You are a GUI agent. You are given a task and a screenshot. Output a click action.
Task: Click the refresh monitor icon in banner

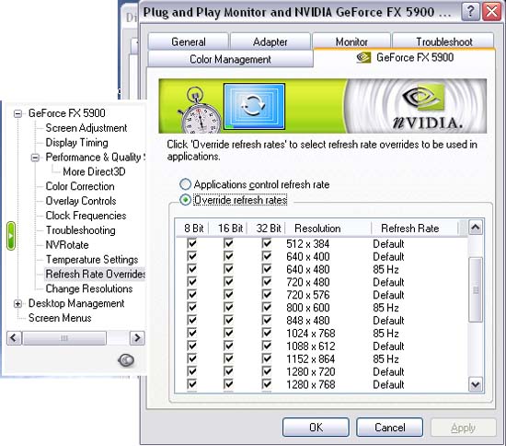point(254,106)
